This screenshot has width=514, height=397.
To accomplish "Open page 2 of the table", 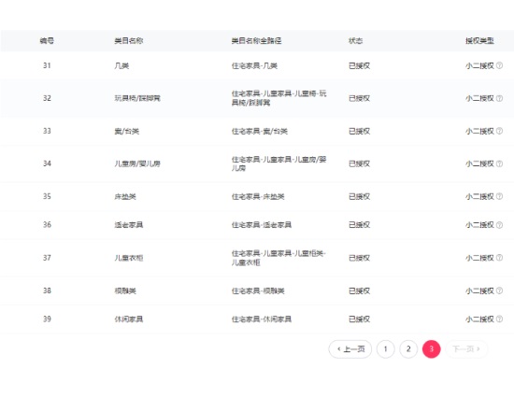I will 408,349.
